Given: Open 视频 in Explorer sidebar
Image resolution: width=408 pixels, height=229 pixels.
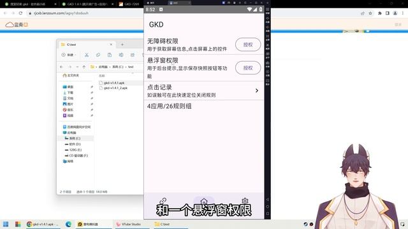Looking at the screenshot, I should click(x=68, y=115).
